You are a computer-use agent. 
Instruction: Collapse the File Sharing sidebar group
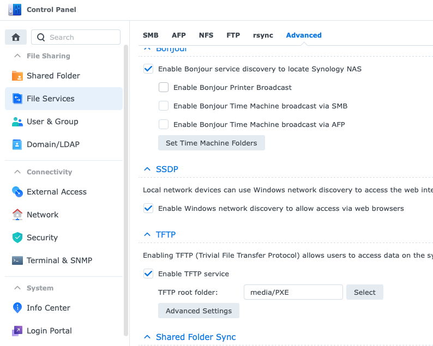coord(16,56)
